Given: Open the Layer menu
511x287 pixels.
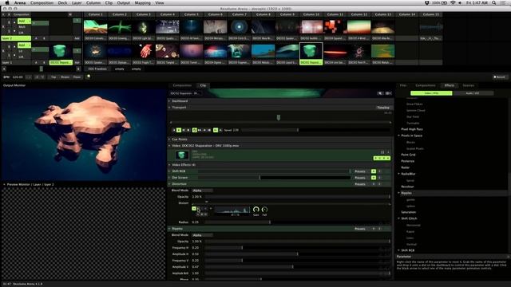Looking at the screenshot, I should pyautogui.click(x=77, y=3).
